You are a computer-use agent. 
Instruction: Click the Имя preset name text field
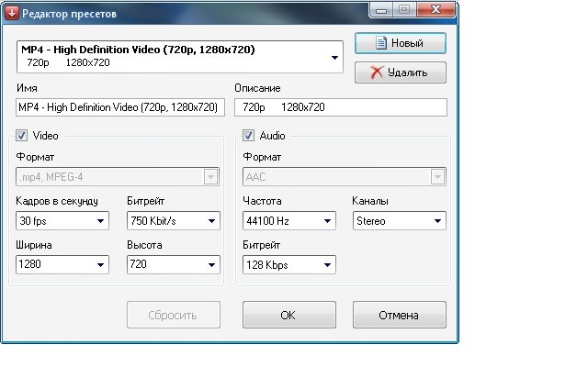click(x=119, y=107)
